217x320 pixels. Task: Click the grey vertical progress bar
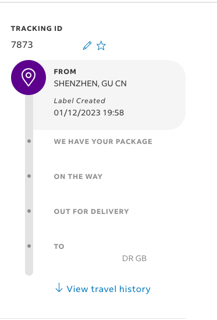pos(29,185)
